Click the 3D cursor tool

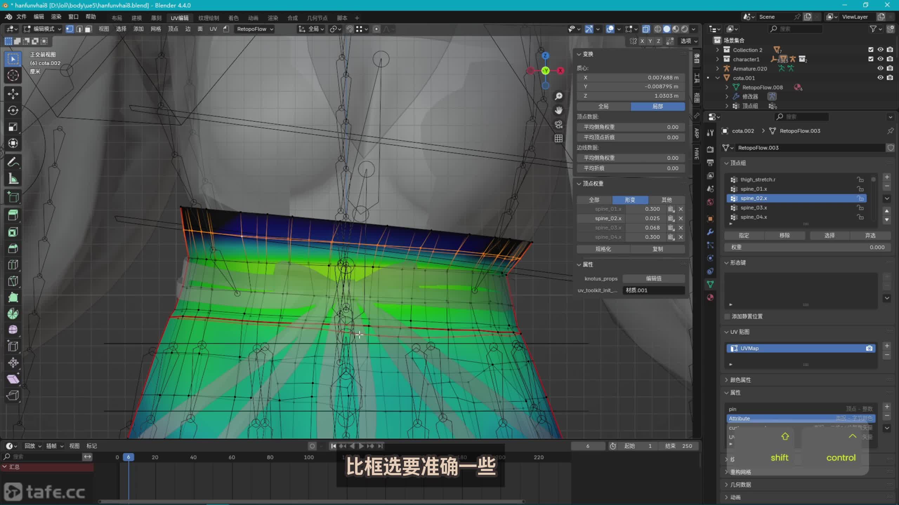coord(13,75)
